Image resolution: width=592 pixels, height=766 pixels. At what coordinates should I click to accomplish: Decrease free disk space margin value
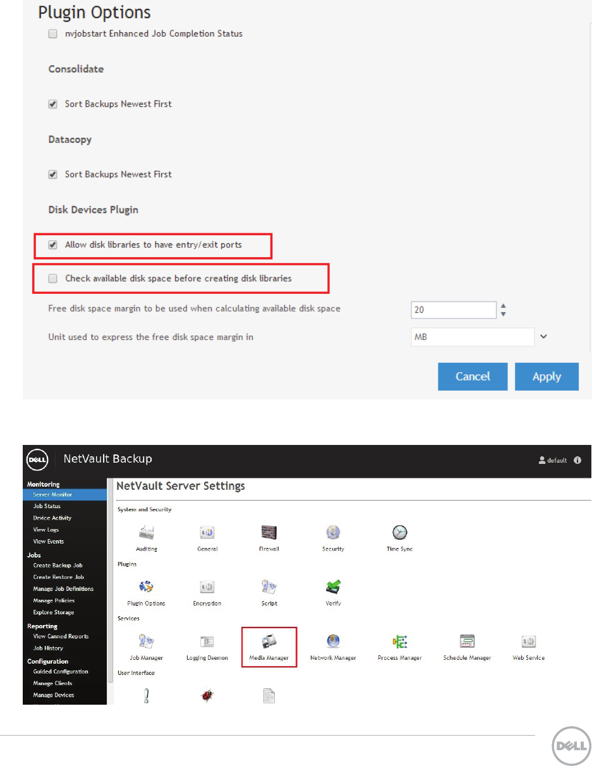pyautogui.click(x=504, y=314)
